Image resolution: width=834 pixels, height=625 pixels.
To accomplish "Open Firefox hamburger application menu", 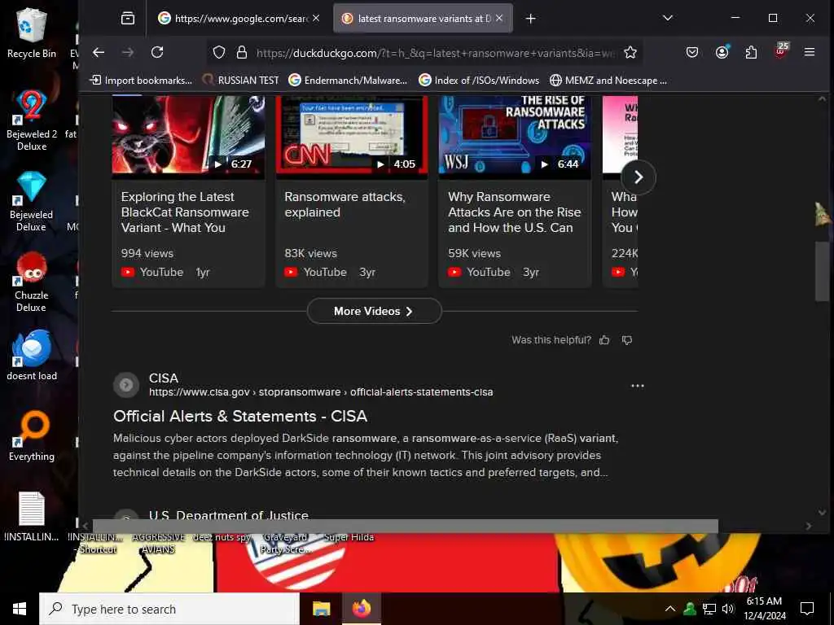I will [x=810, y=52].
